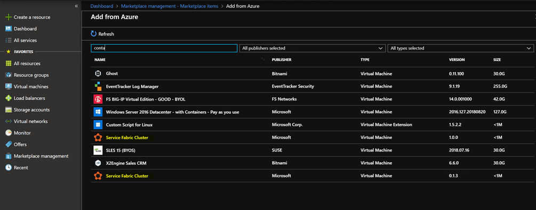Select the Ghost item name

[112, 74]
